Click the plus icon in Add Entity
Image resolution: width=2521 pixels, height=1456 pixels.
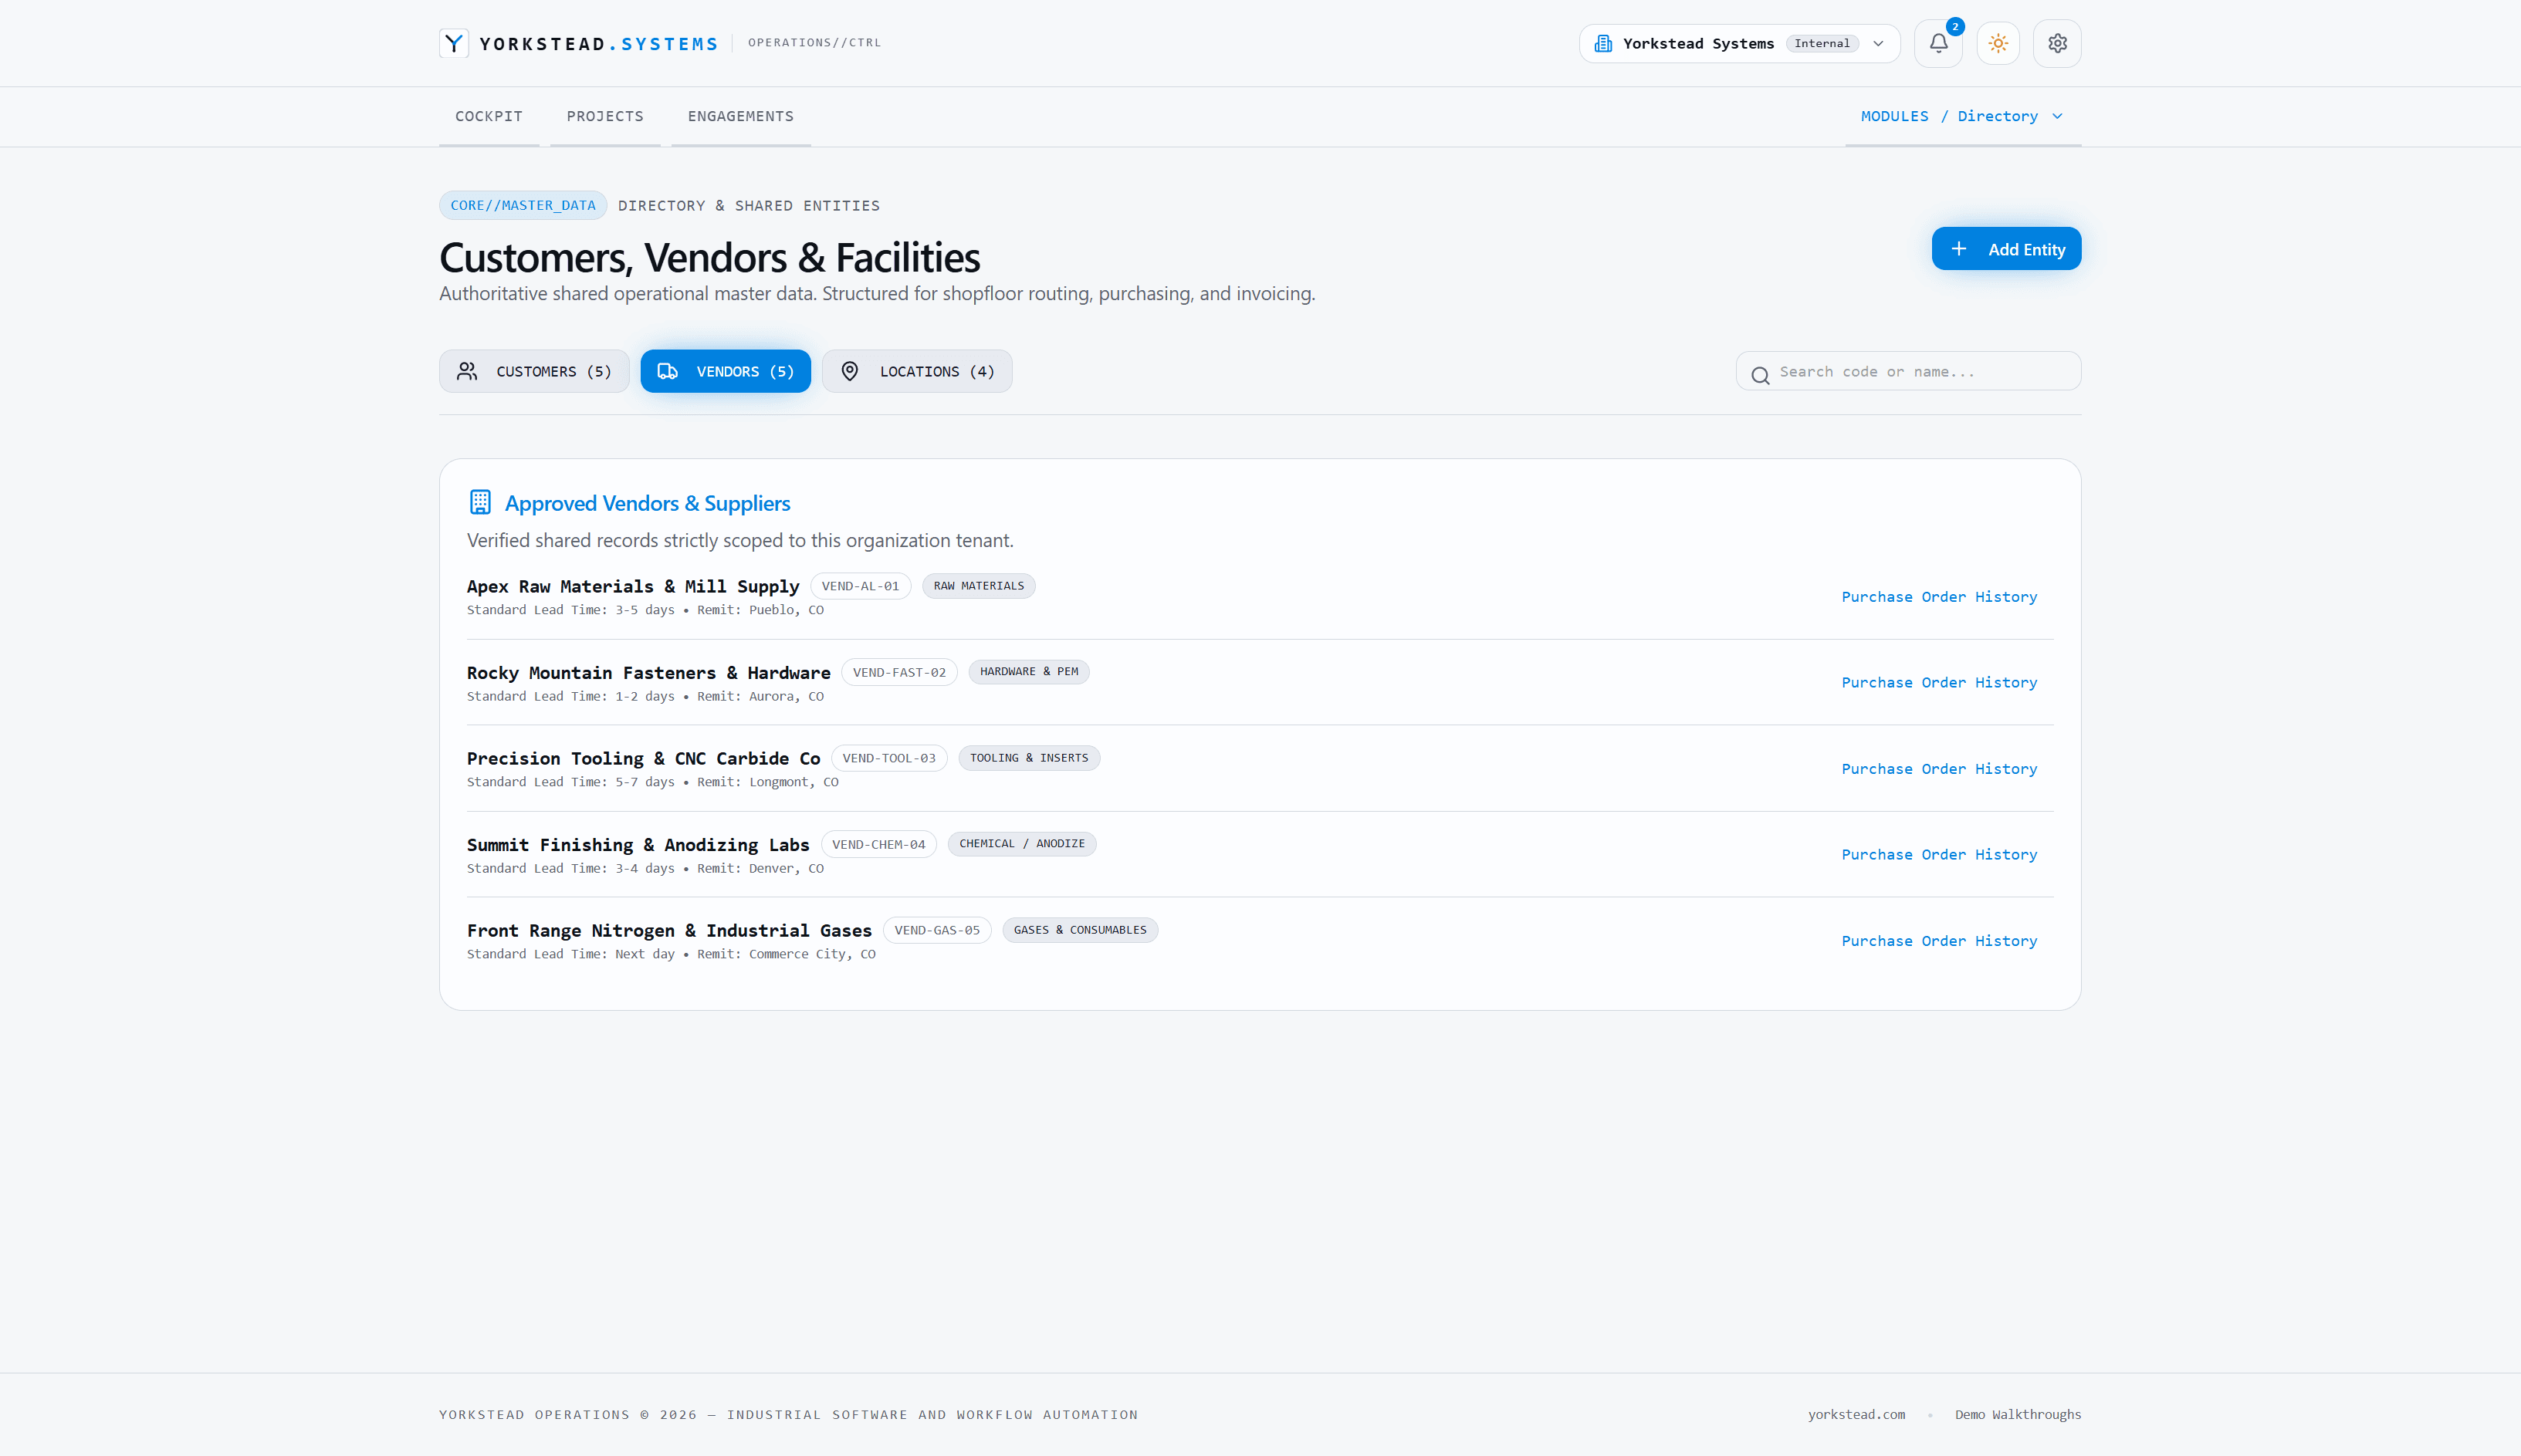point(1959,249)
